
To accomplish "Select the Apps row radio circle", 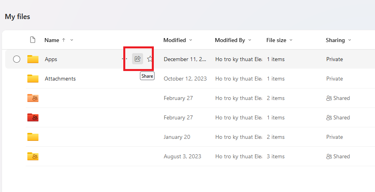I will (17, 59).
